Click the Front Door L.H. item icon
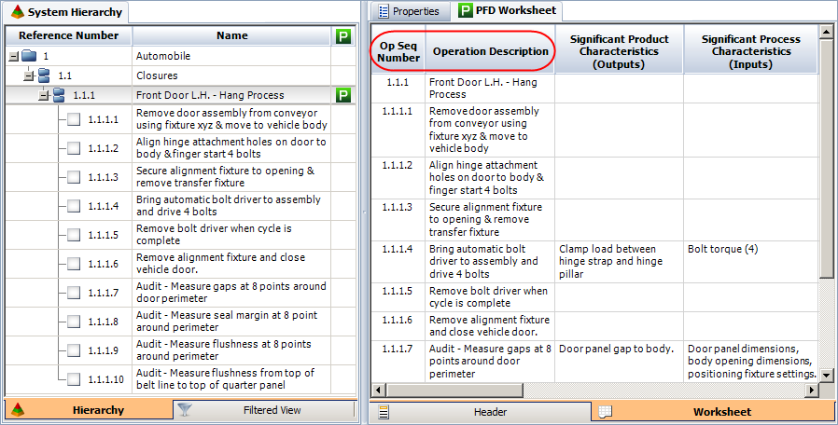The width and height of the screenshot is (838, 425). point(58,95)
